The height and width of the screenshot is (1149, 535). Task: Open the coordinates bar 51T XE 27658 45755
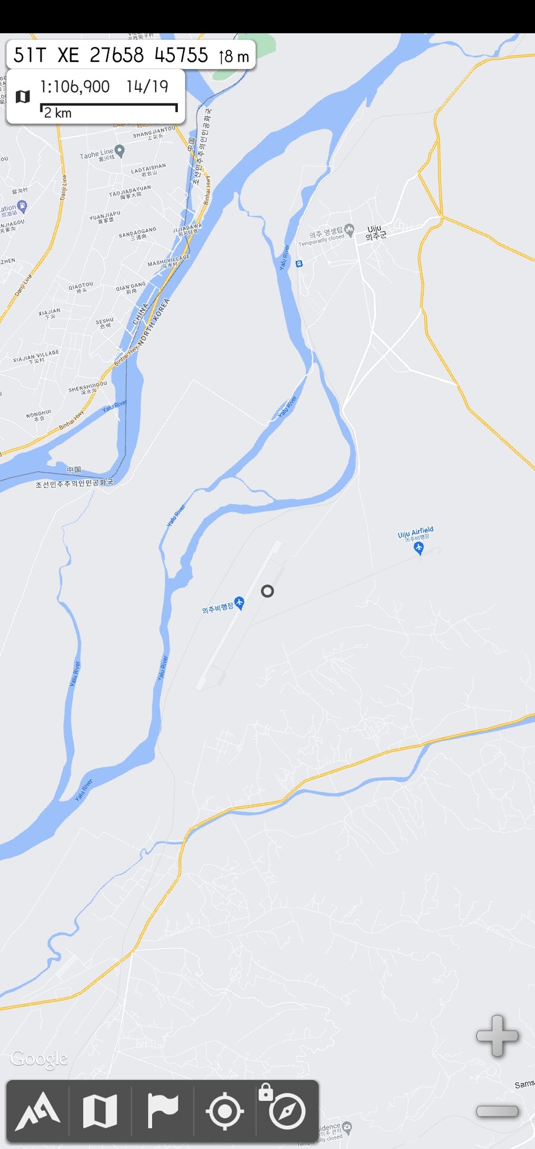coord(131,55)
